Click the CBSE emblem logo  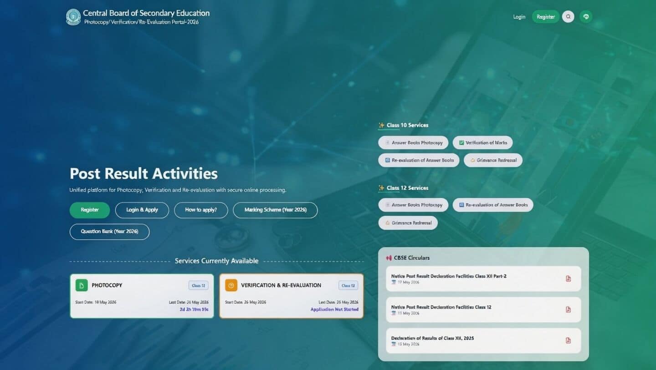(73, 17)
